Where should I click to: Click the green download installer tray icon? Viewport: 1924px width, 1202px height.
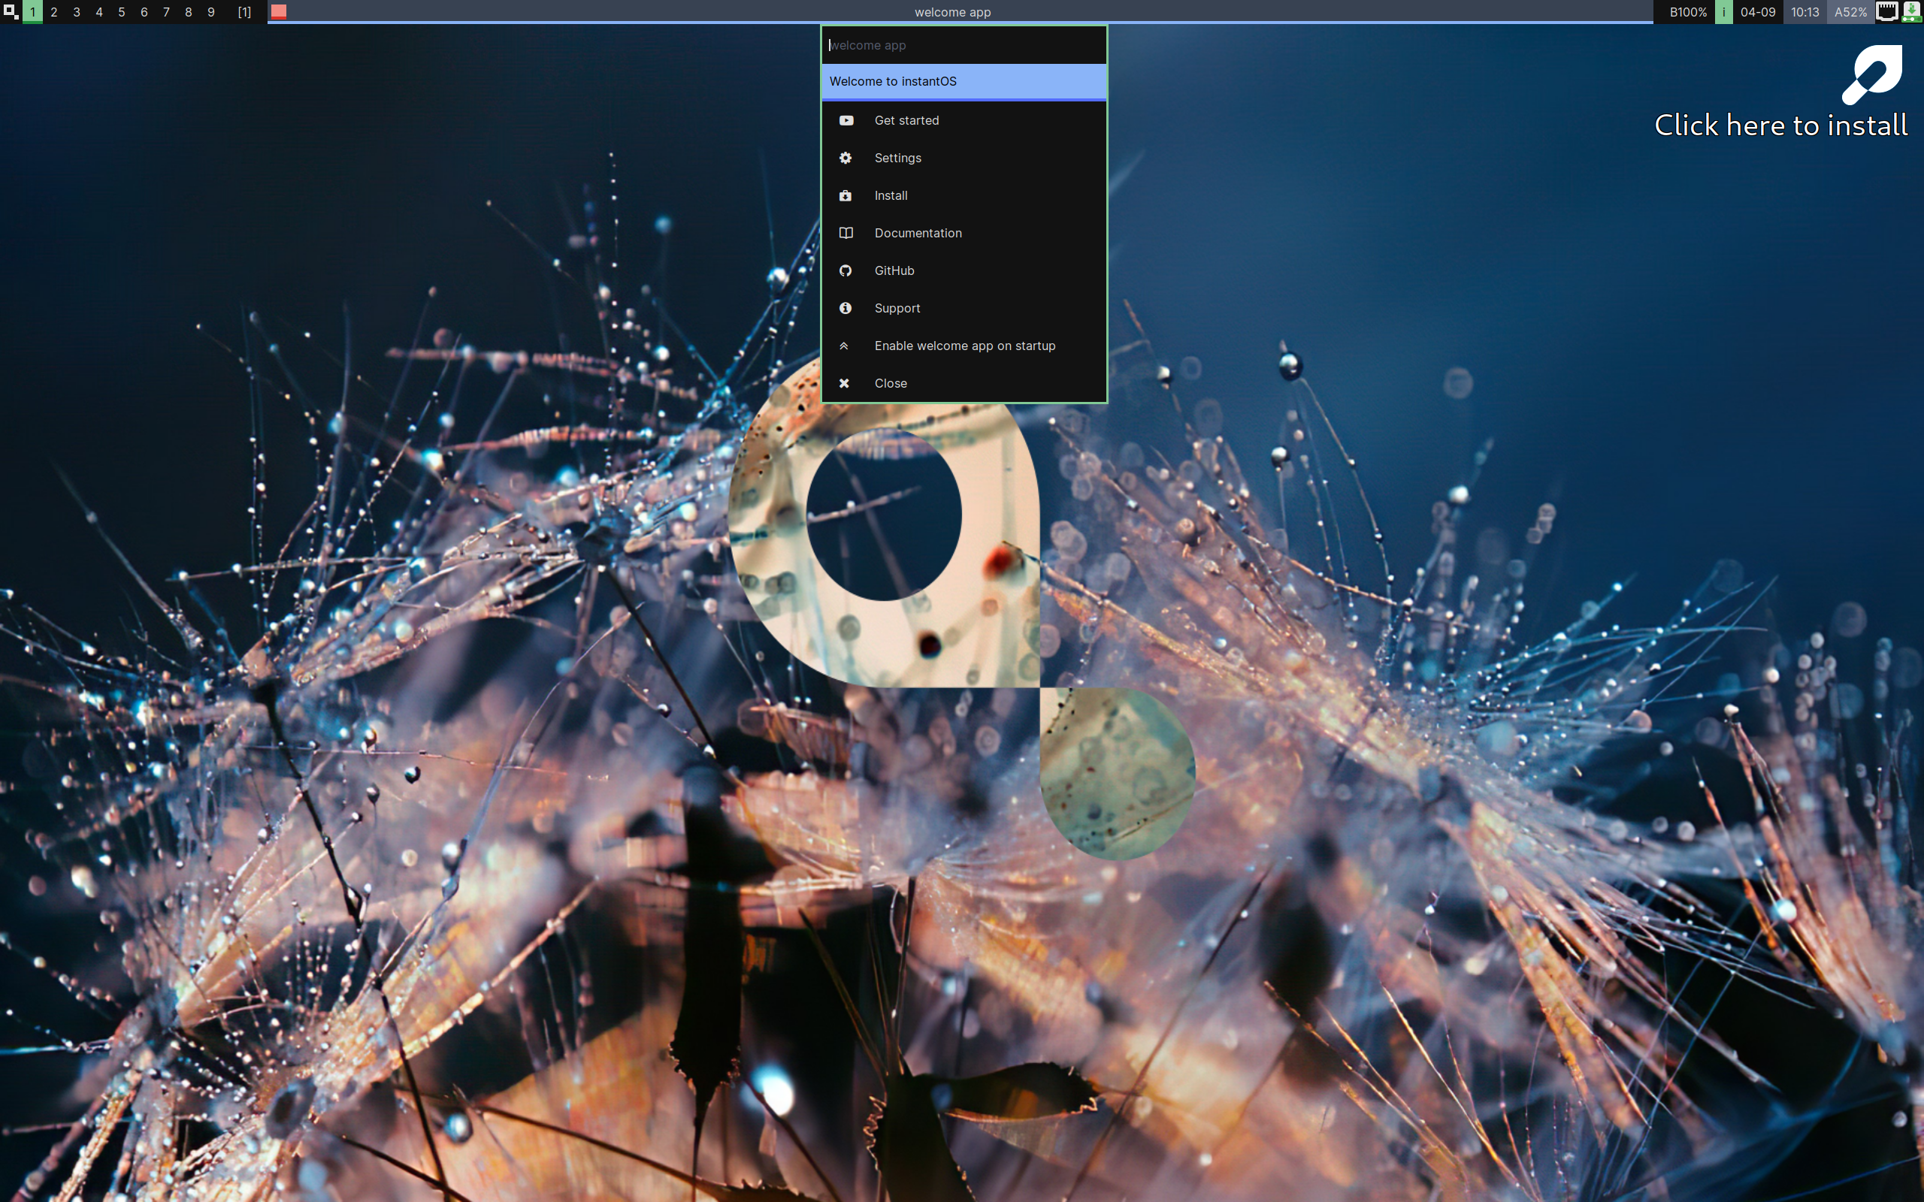(1912, 11)
